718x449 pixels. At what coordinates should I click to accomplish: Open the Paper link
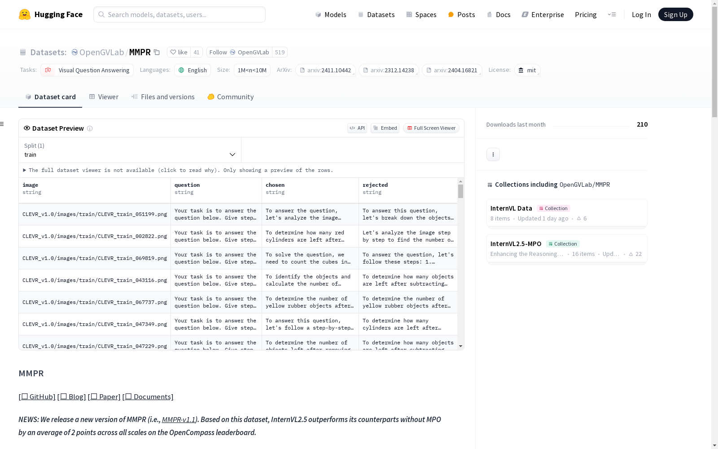coord(104,396)
